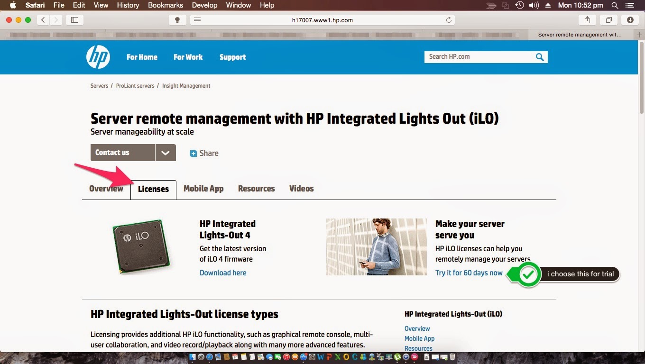
Task: Click the eject icon in menu bar
Action: tap(548, 5)
